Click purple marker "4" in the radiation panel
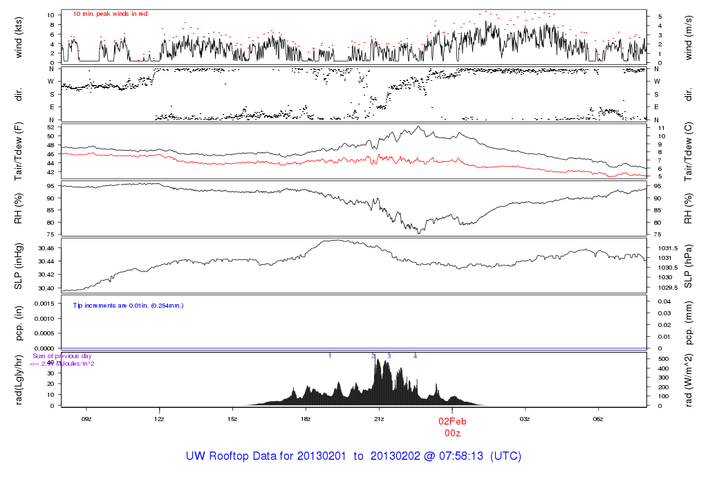This screenshot has height=484, width=708. (x=415, y=356)
